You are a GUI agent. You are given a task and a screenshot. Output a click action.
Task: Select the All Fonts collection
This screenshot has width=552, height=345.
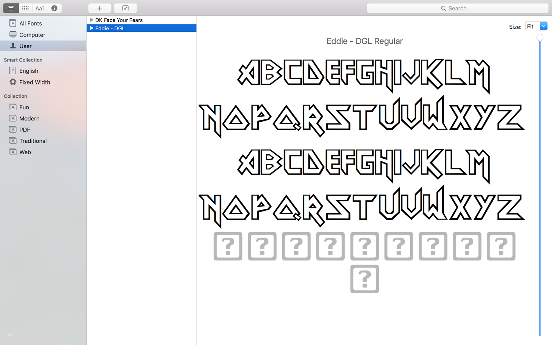43,23
